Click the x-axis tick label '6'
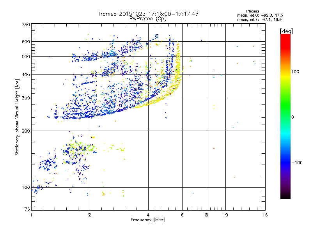The width and height of the screenshot is (312, 234). (182, 215)
